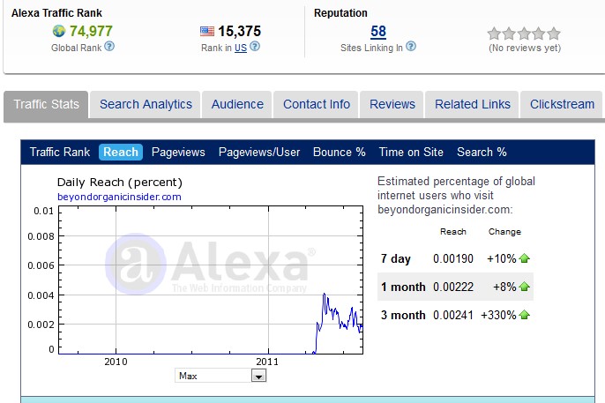Image resolution: width=605 pixels, height=403 pixels.
Task: Select the Traffic Stats tab
Action: (x=46, y=105)
